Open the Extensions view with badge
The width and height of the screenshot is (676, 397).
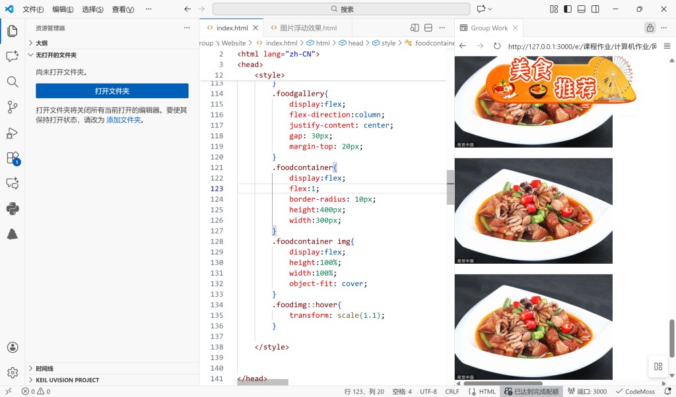coord(12,158)
